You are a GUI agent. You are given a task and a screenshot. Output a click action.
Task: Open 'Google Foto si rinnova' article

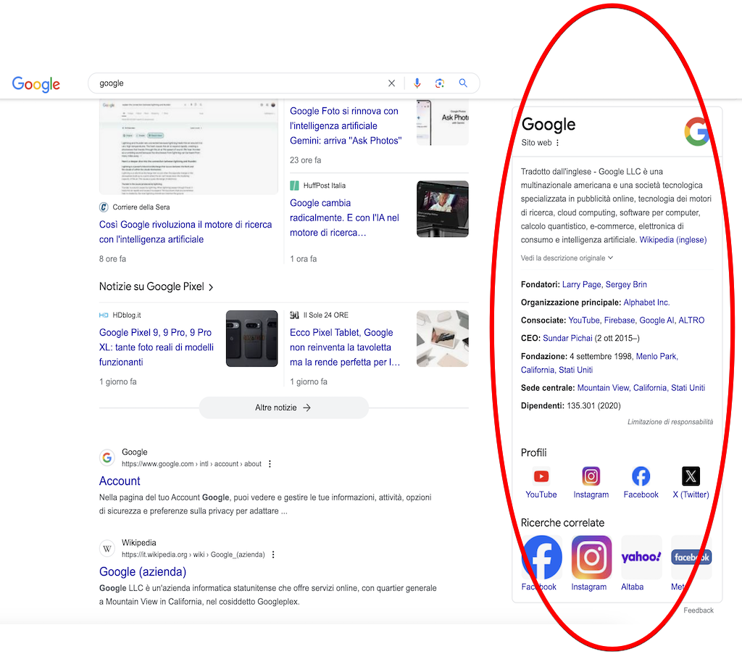346,125
